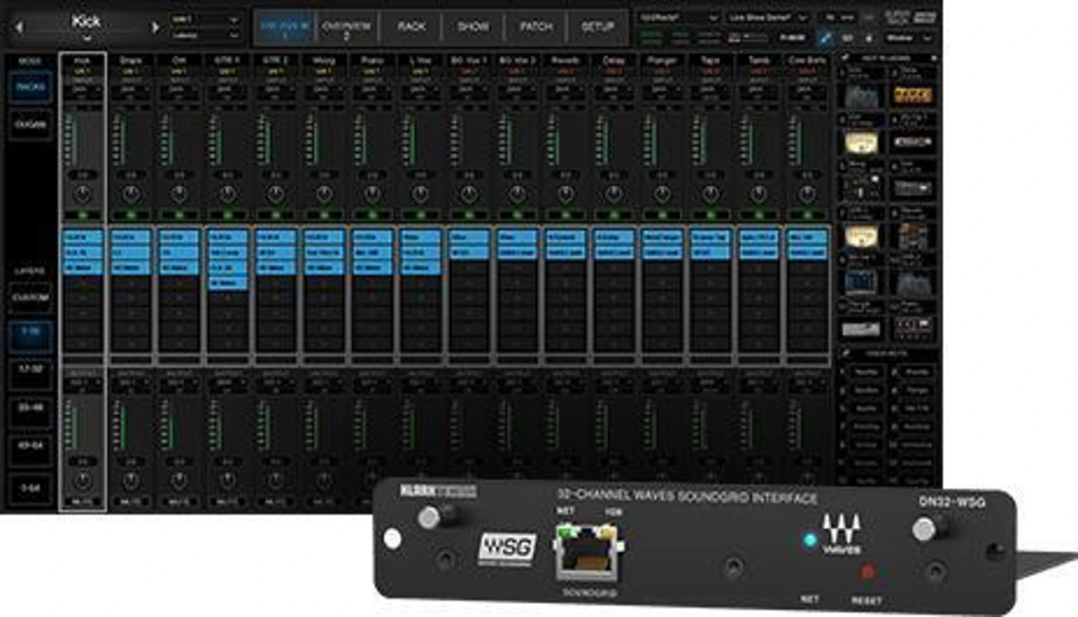The image size is (1078, 617).
Task: Open the analyzer-style hot plugin thumbnail
Action: [861, 95]
